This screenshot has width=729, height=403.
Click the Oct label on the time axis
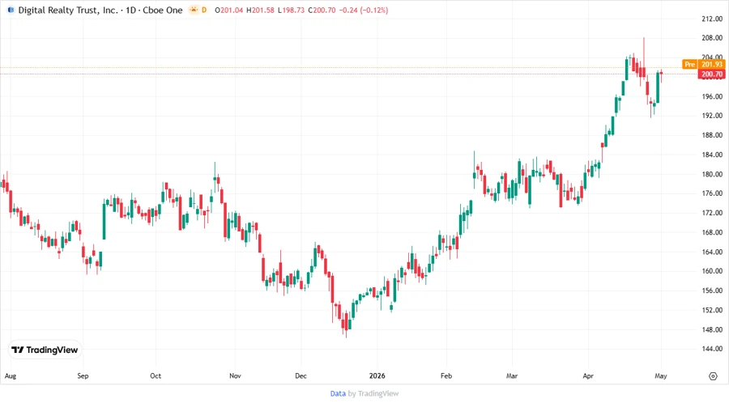(x=156, y=375)
